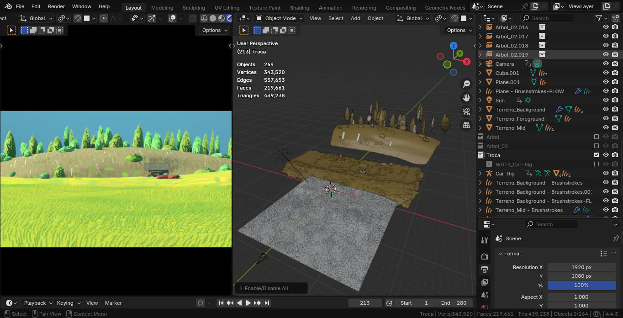Open the Object Mode dropdown
This screenshot has width=623, height=318.
point(279,18)
